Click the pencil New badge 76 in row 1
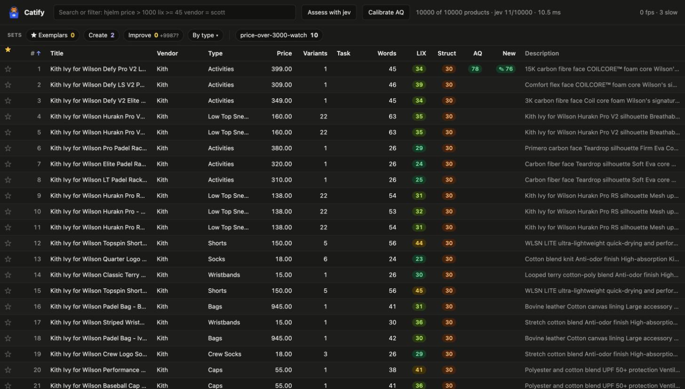The height and width of the screenshot is (389, 685). tap(506, 69)
